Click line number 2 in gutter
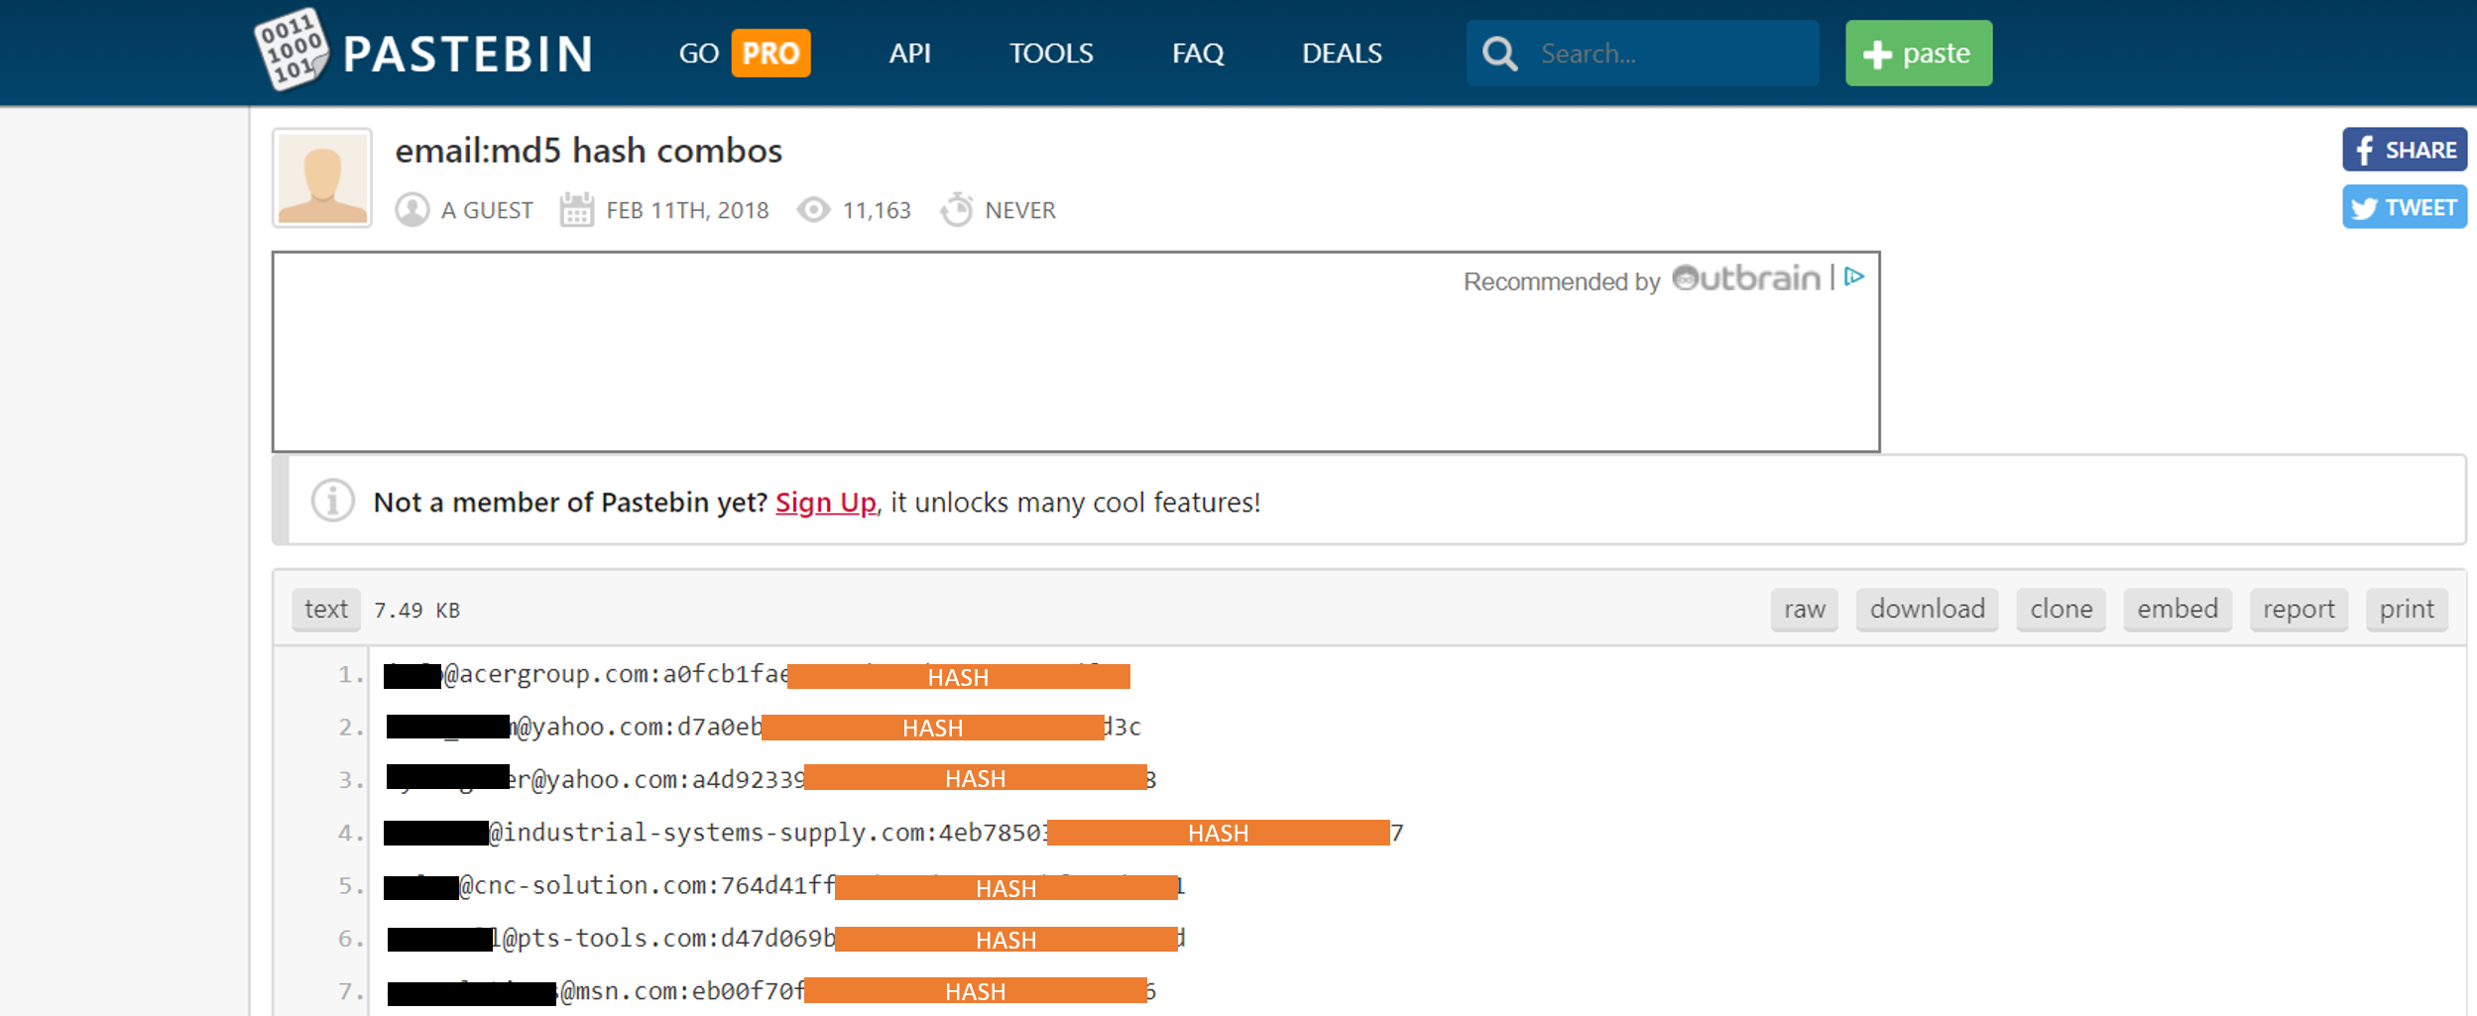Viewport: 2477px width, 1016px height. click(350, 728)
